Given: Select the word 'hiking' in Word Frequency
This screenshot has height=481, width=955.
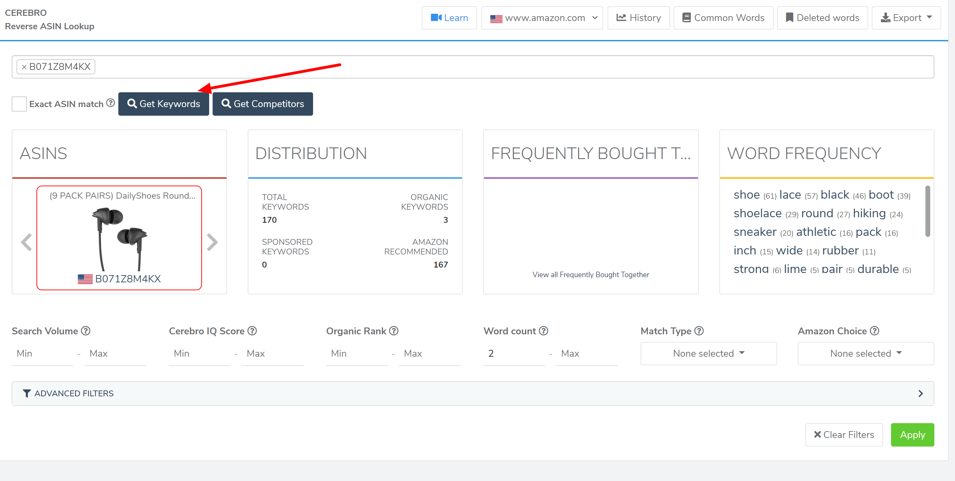Looking at the screenshot, I should pyautogui.click(x=869, y=213).
